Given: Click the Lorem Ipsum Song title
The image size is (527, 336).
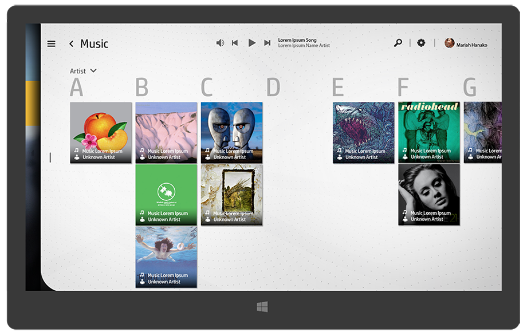Looking at the screenshot, I should [297, 40].
